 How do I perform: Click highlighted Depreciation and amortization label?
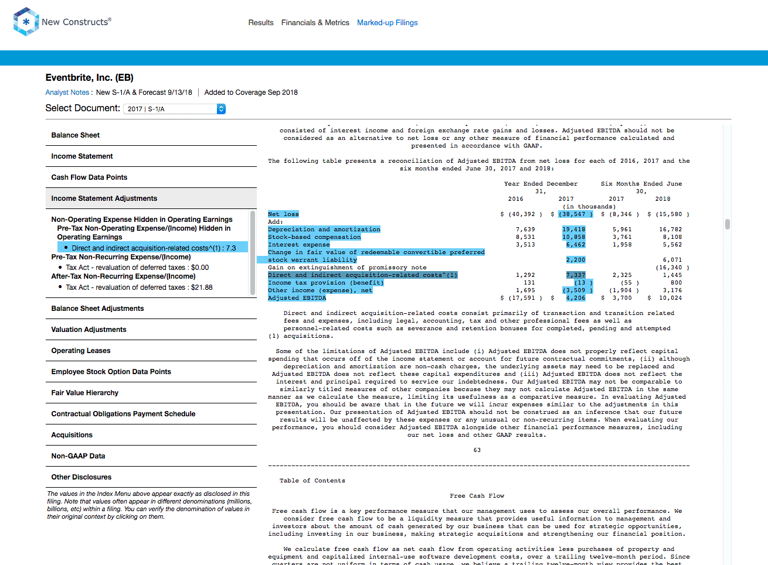pos(324,230)
